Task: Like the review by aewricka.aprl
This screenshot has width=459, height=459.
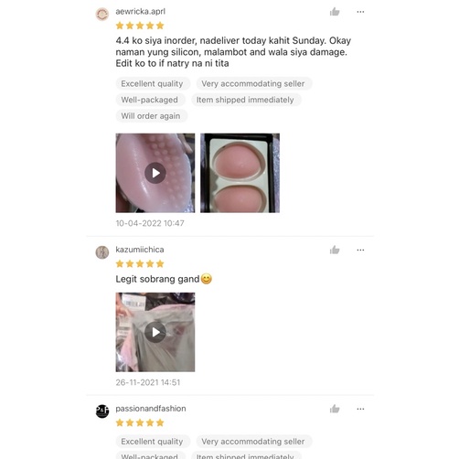Action: pyautogui.click(x=335, y=12)
